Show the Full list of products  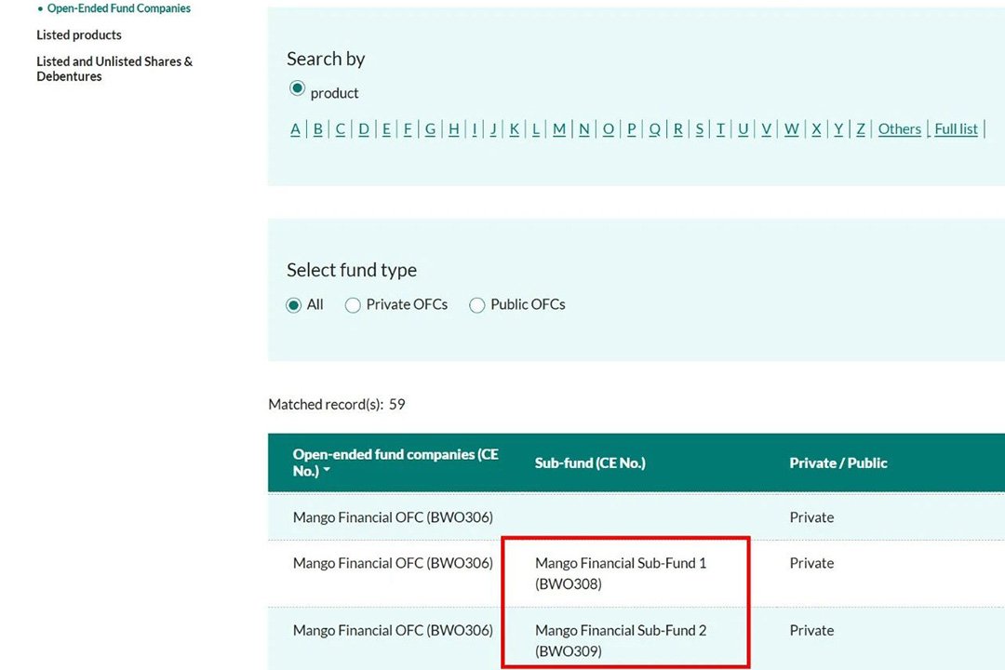(956, 129)
